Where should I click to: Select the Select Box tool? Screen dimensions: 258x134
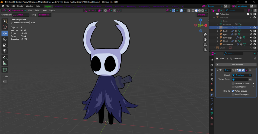[x=5, y=21]
